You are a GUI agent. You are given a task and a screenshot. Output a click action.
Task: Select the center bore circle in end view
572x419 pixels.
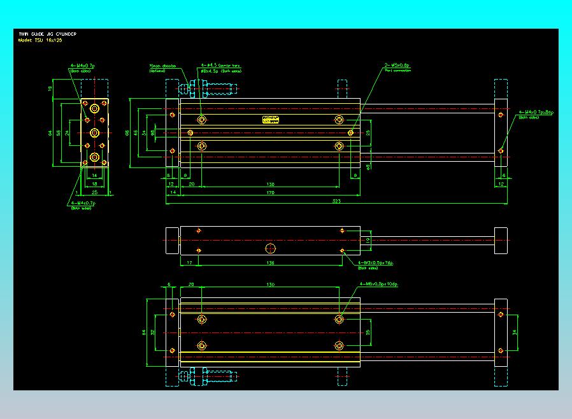point(94,132)
